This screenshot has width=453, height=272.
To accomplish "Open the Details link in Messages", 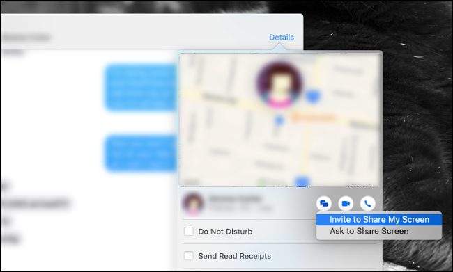I will 282,37.
